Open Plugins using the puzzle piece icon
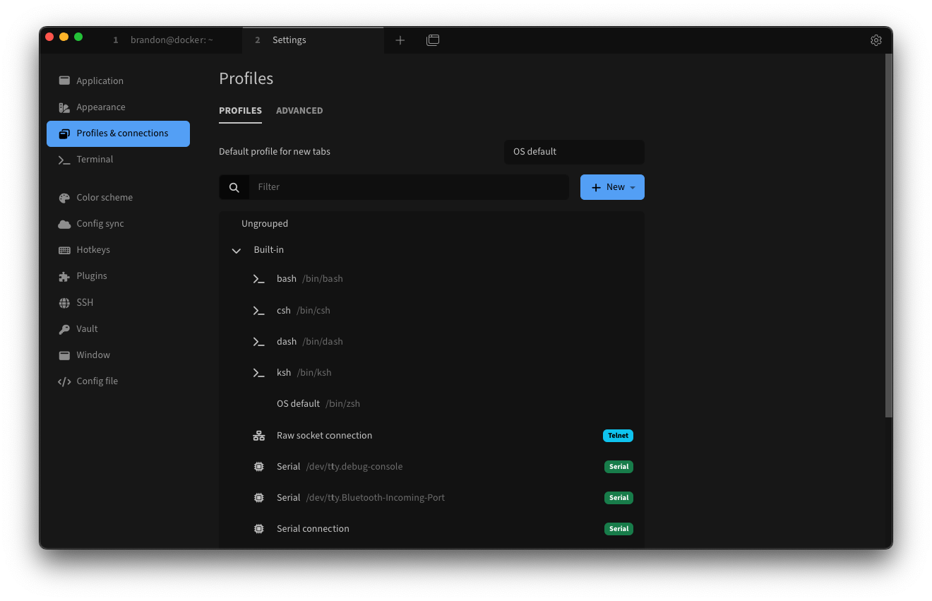 64,275
